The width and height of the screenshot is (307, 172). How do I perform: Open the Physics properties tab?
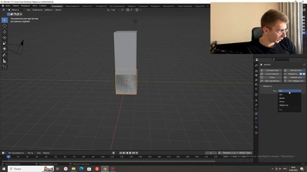(256, 114)
